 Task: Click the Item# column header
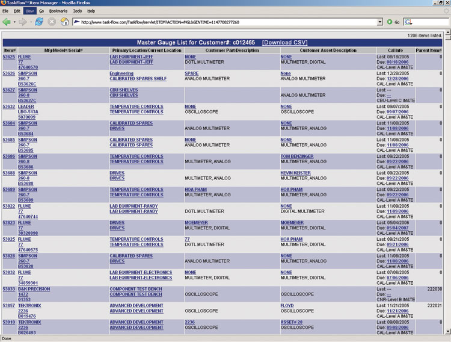[10, 50]
